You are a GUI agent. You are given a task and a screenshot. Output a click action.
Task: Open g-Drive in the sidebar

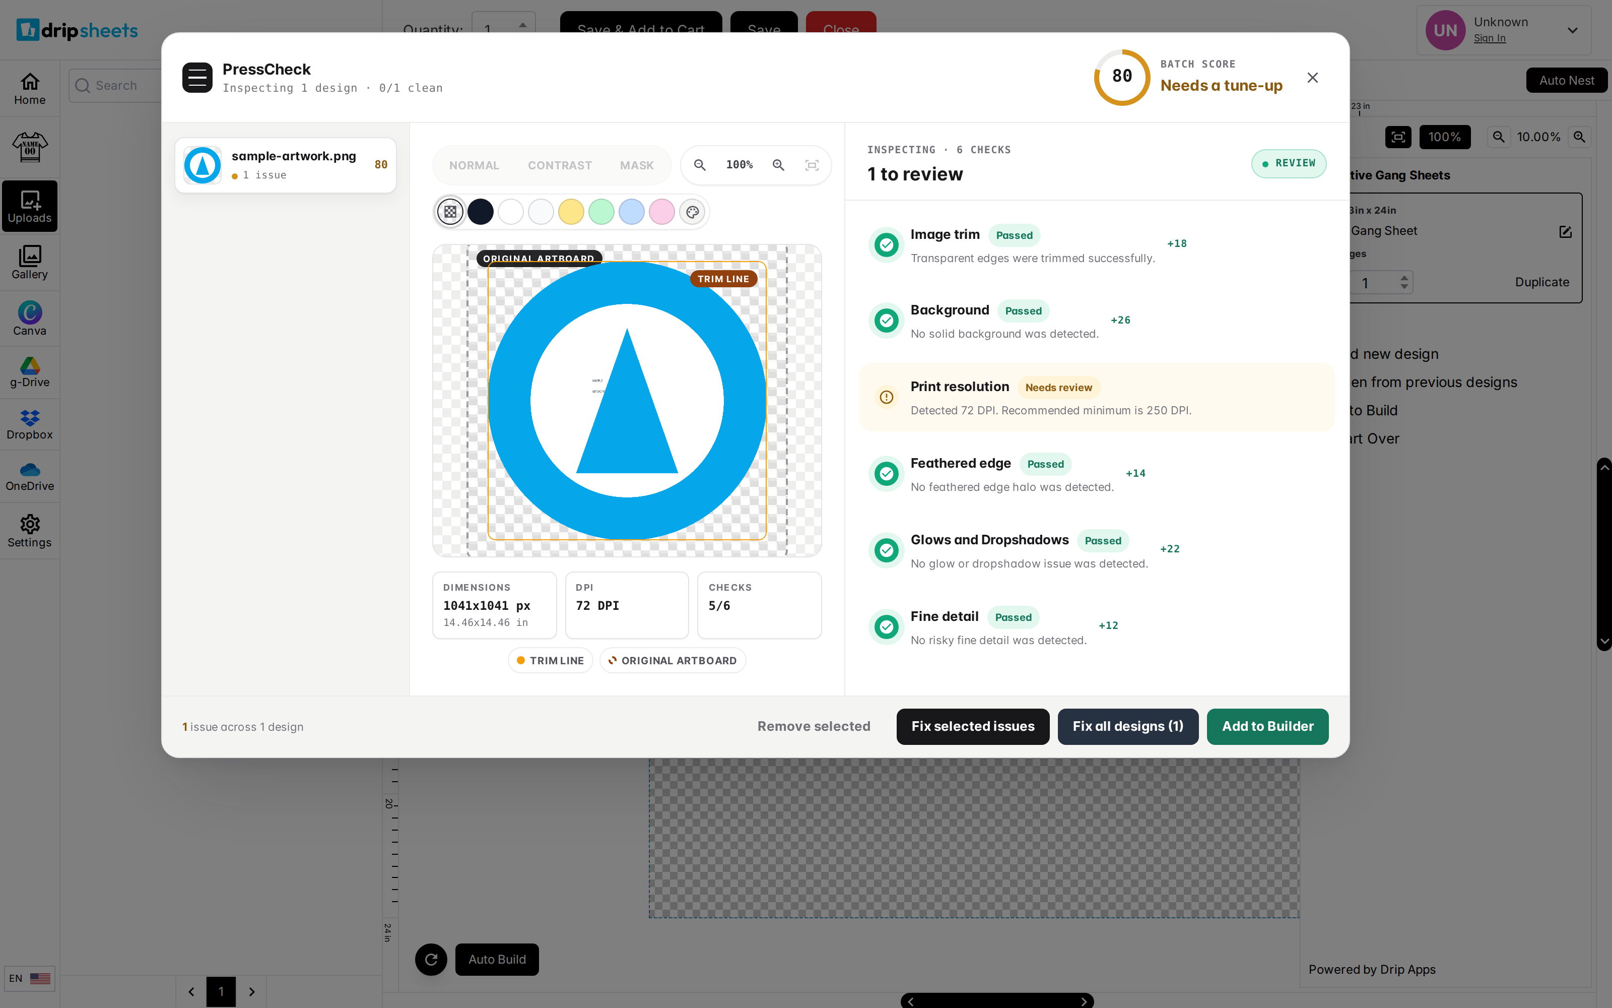click(30, 372)
